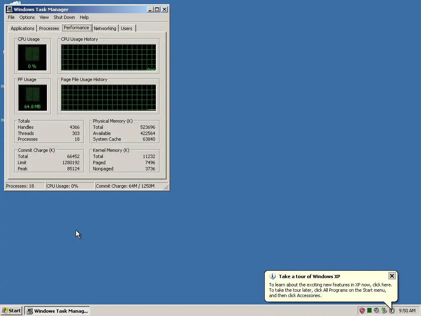Click the Page File Usage History graph
Image resolution: width=421 pixels, height=316 pixels.
click(109, 98)
